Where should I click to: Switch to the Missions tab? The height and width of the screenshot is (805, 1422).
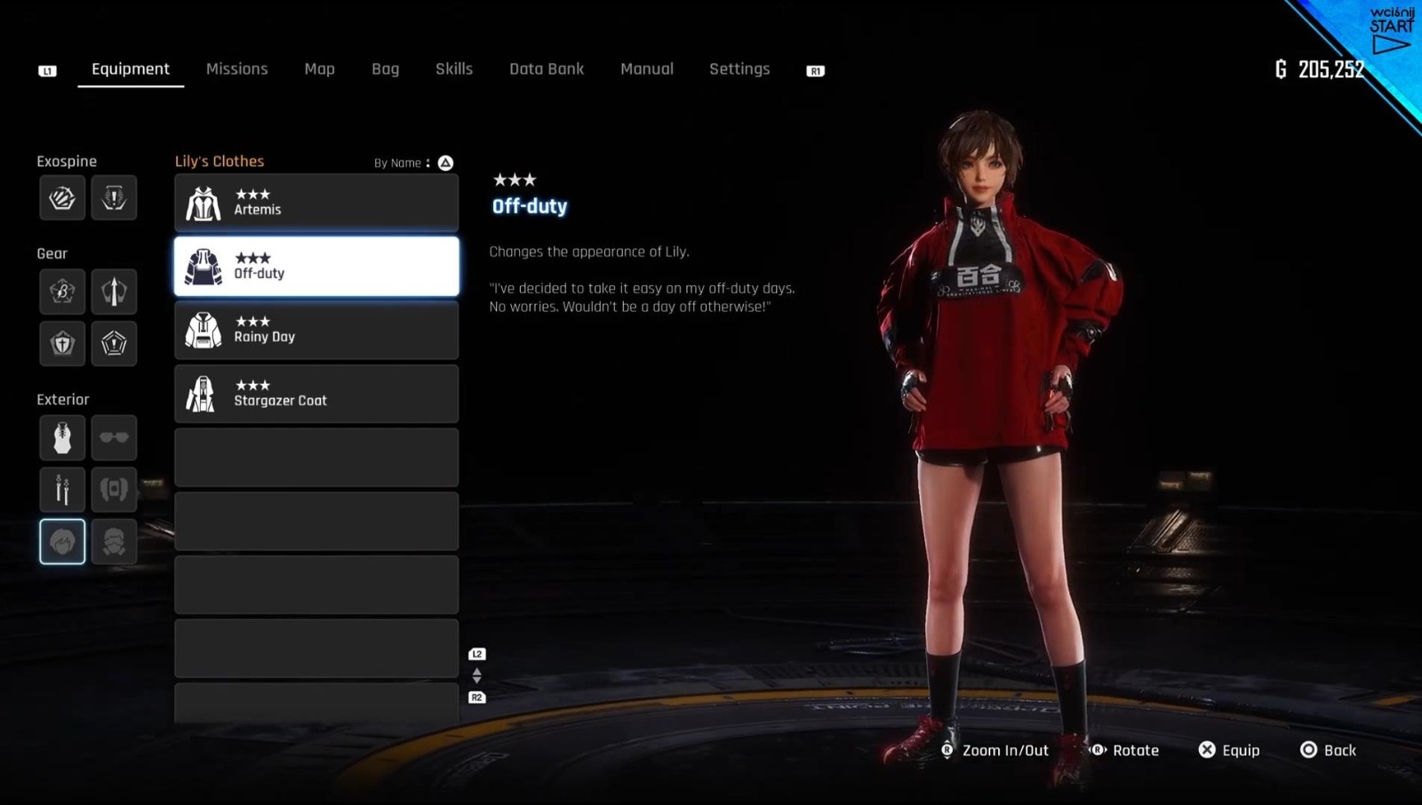pos(236,69)
